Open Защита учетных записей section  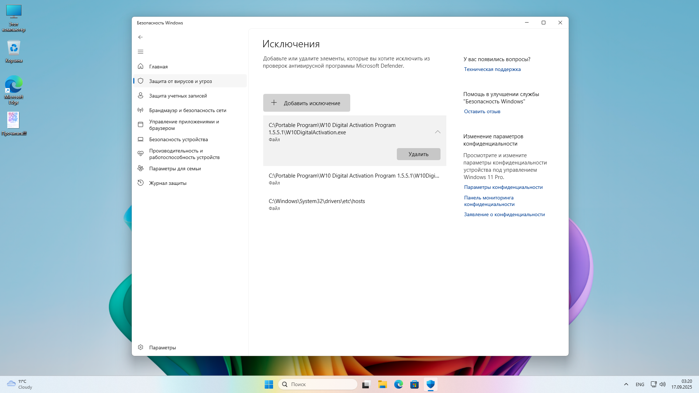(190, 96)
